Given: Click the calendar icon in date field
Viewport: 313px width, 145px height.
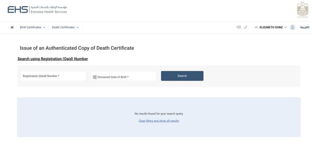Looking at the screenshot, I should (95, 77).
